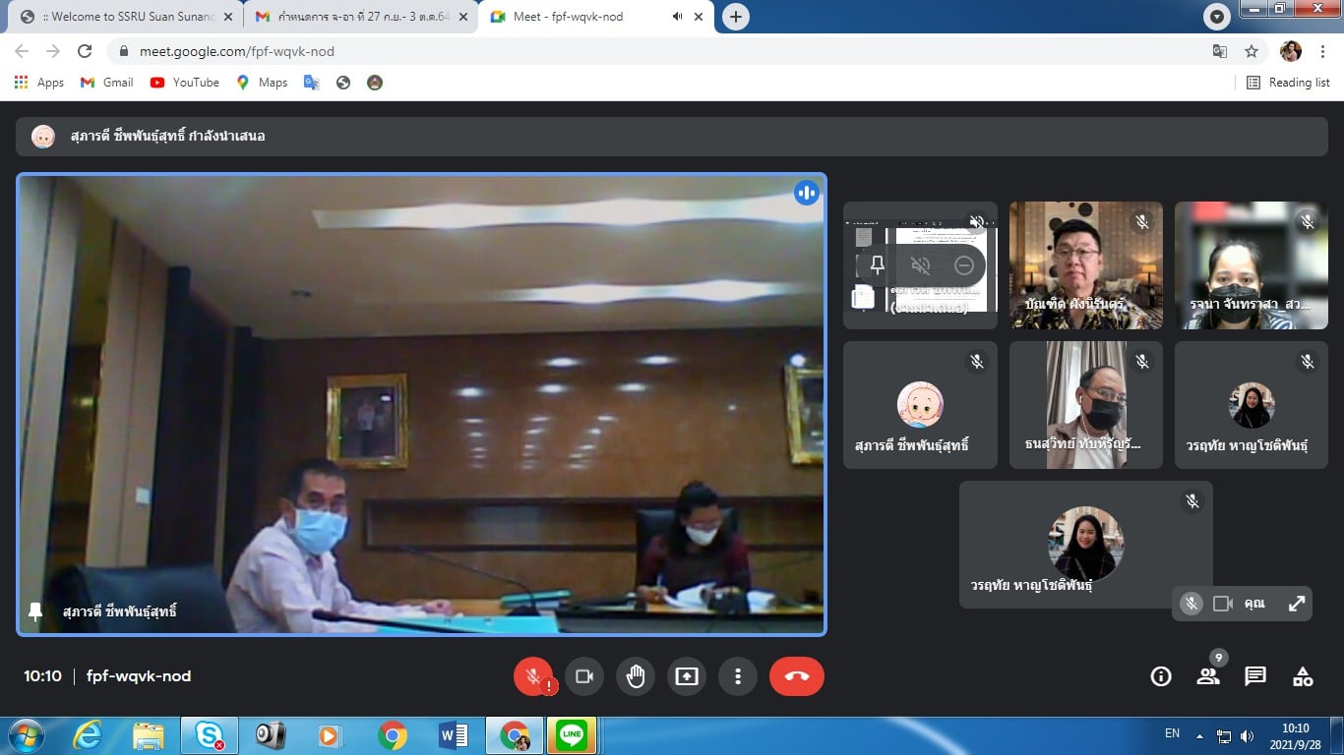Click the Present now screen share icon
This screenshot has width=1344, height=755.
tap(687, 676)
